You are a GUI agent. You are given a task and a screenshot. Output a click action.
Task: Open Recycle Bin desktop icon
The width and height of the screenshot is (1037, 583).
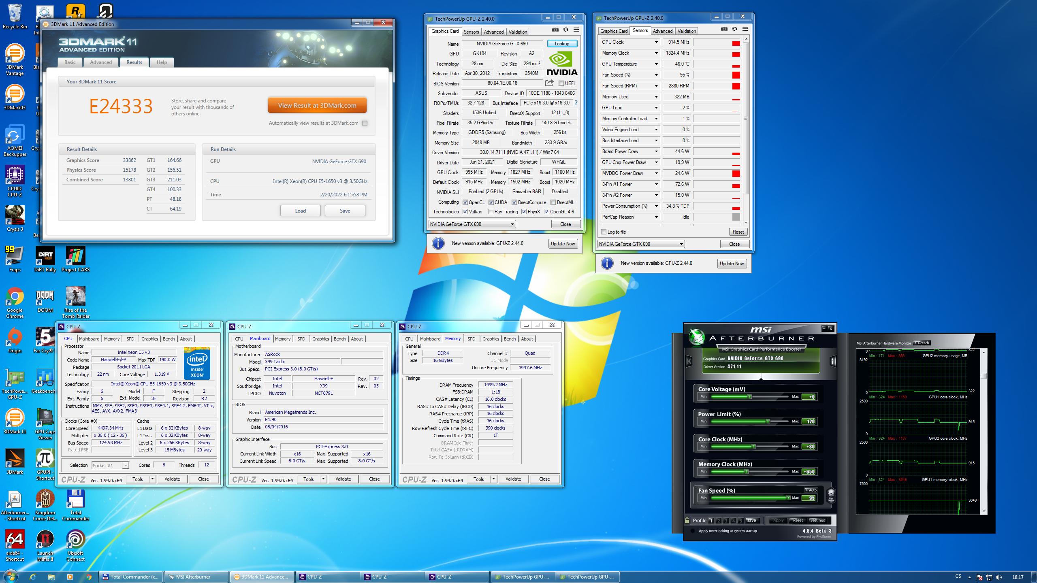click(15, 17)
